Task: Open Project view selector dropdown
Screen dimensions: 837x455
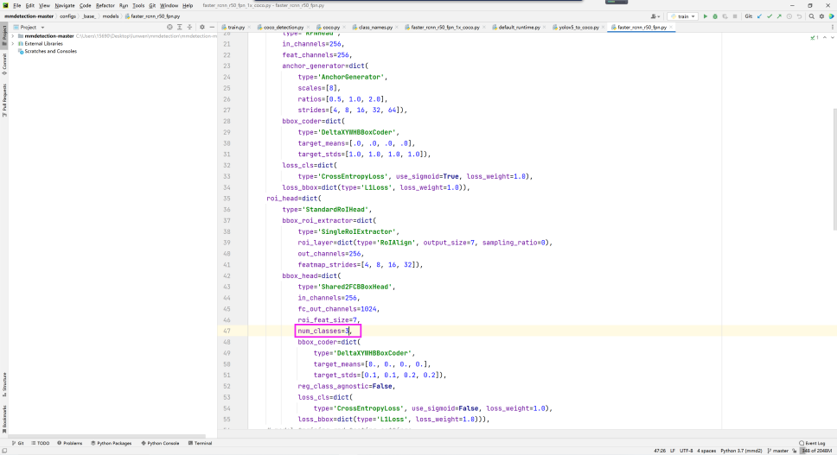Action: point(29,27)
